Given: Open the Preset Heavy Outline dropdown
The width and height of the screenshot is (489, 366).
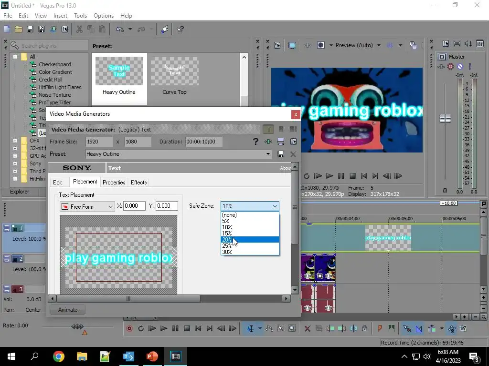Looking at the screenshot, I should [267, 154].
